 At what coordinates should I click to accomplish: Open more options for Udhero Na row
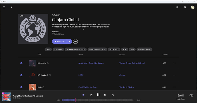click(x=174, y=63)
